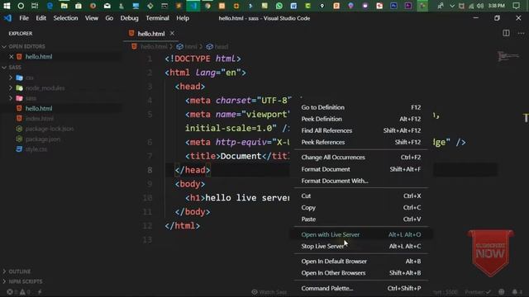Select hello.html under Open Editors
Viewport: 529px width, 297px height.
pyautogui.click(x=39, y=57)
